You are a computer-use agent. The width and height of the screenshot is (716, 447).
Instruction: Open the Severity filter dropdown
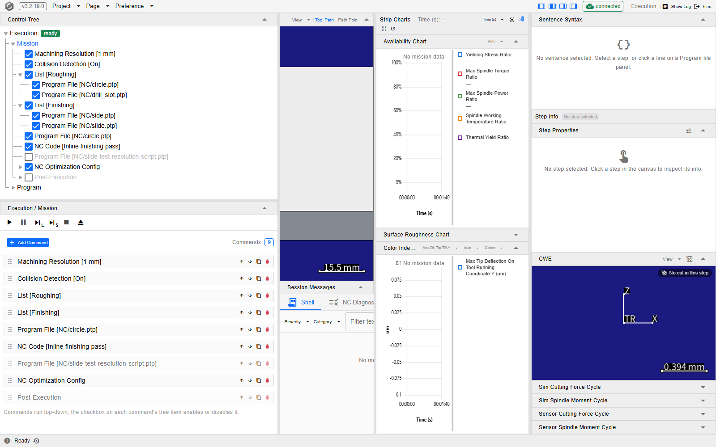(297, 322)
